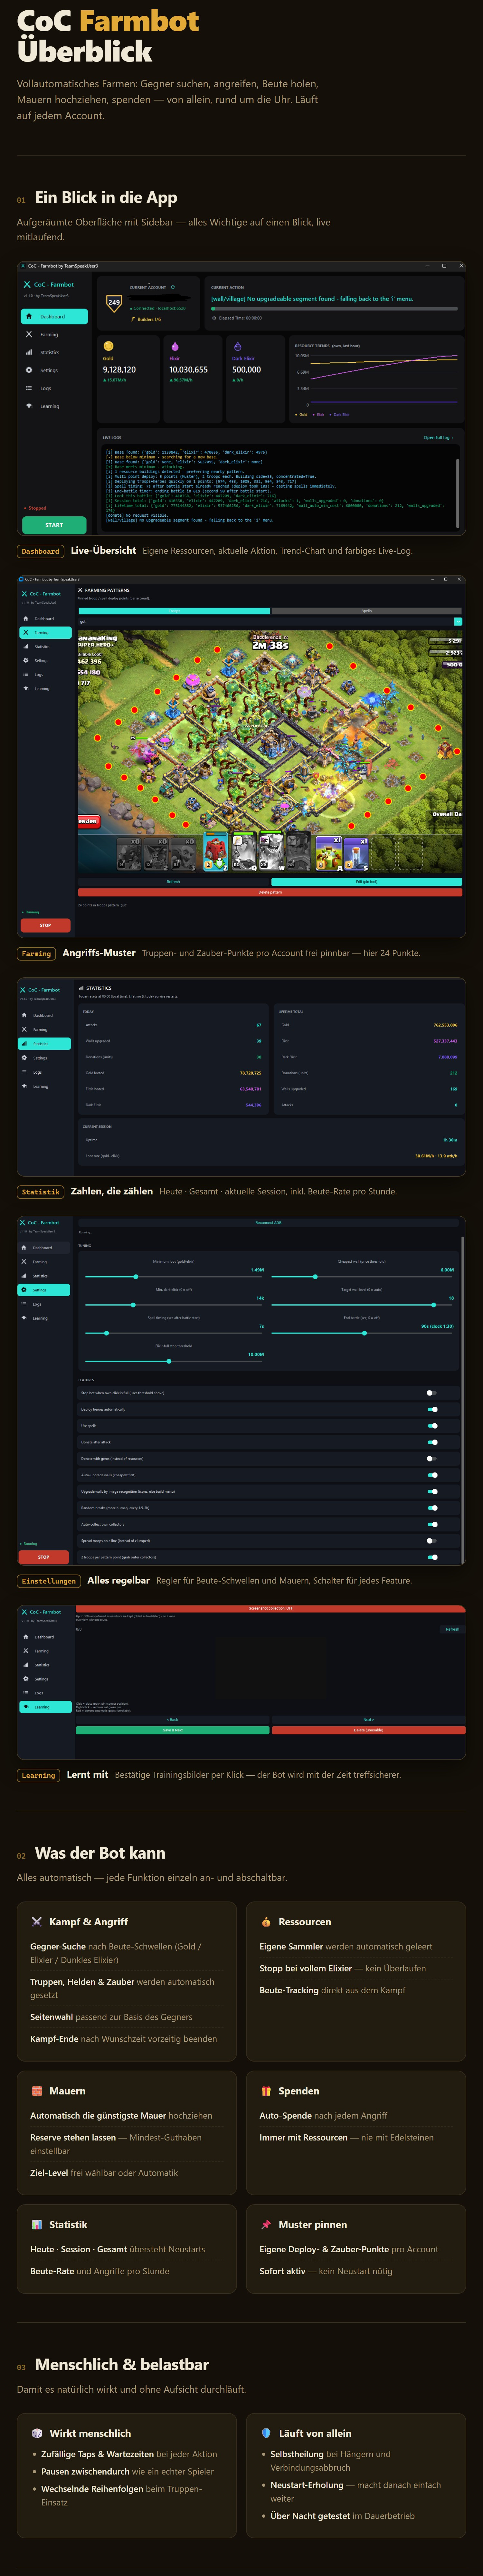Click the green START button
The height and width of the screenshot is (2576, 483).
click(54, 525)
